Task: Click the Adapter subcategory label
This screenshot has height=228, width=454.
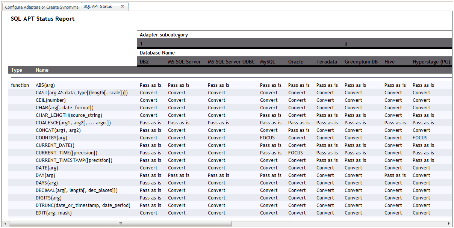Action: [164, 35]
